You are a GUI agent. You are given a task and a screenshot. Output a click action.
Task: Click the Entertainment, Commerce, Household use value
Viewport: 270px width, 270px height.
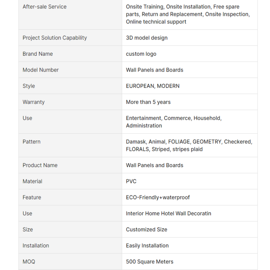point(174,122)
